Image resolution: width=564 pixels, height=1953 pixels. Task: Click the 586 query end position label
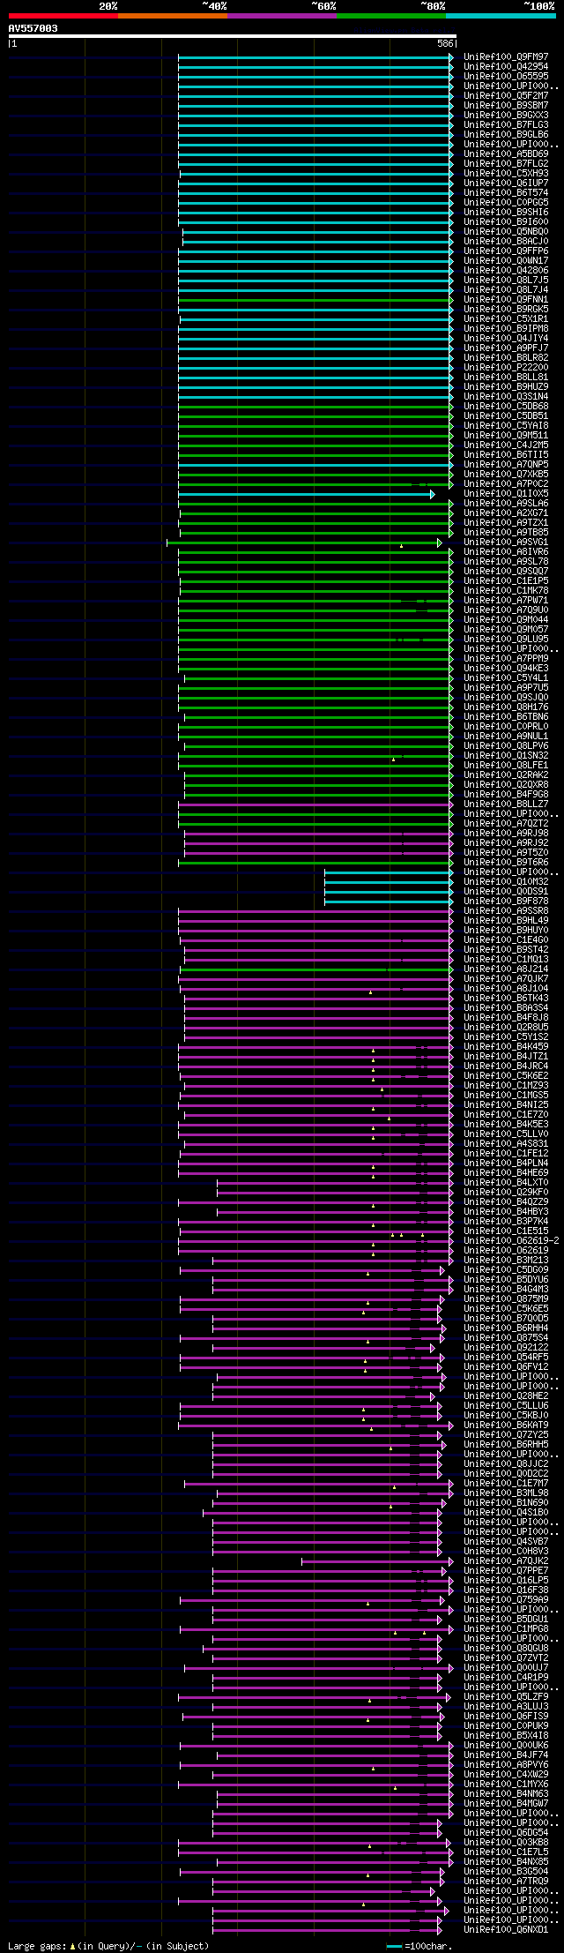tap(445, 43)
